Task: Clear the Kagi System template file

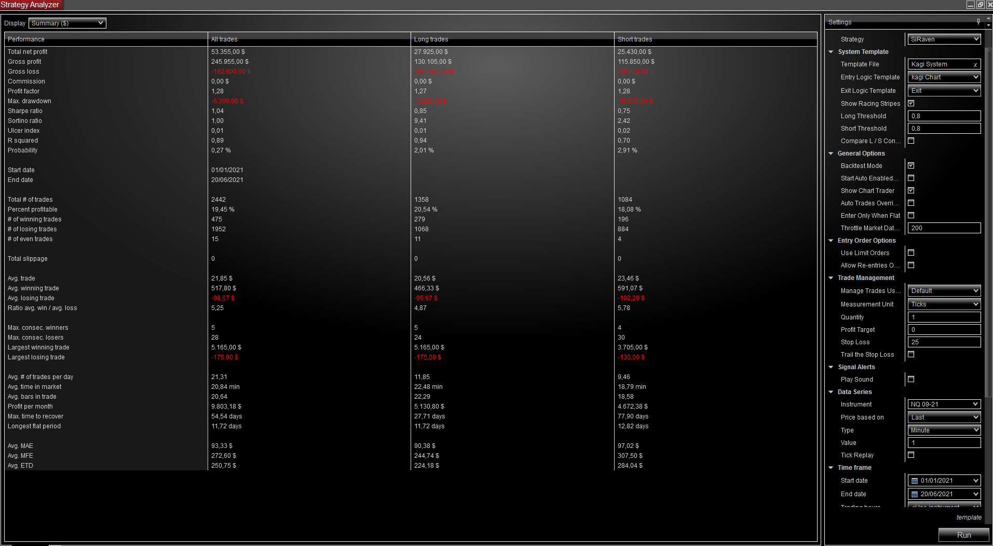Action: click(975, 65)
